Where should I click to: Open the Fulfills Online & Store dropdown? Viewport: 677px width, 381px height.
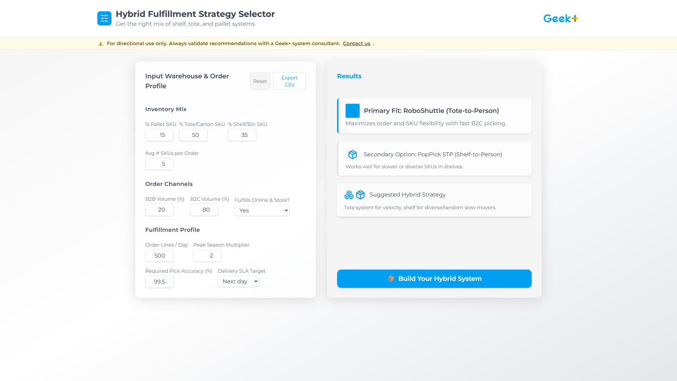click(x=262, y=210)
